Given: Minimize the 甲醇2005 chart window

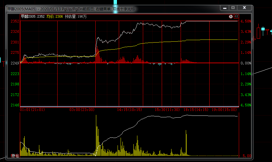Looking at the screenshot, I should 224,8.
